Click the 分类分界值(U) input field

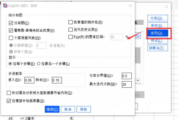[127, 76]
